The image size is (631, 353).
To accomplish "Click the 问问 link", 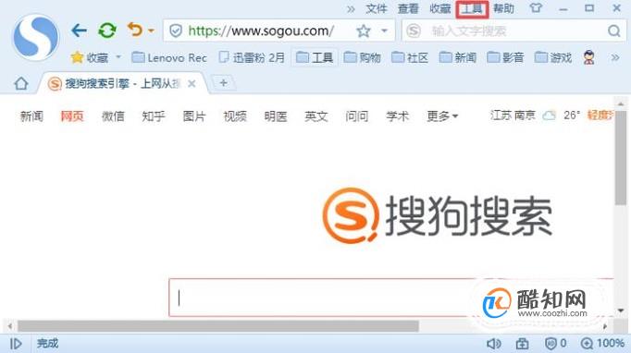I will point(356,116).
